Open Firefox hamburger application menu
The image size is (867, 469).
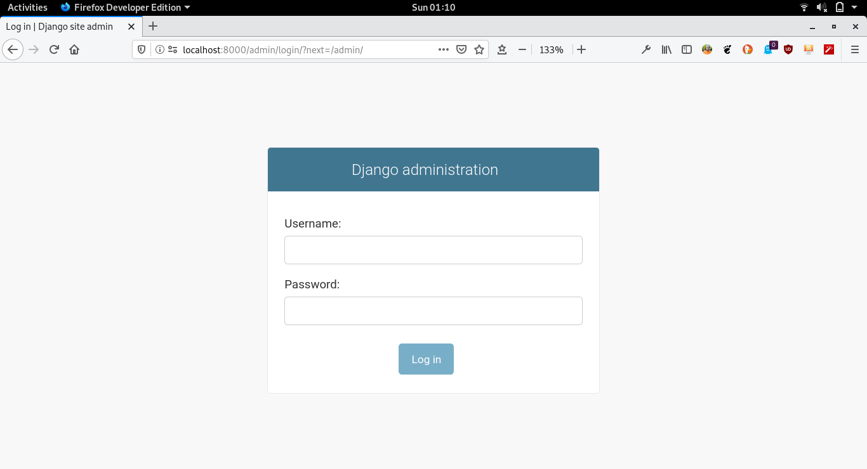click(x=855, y=49)
